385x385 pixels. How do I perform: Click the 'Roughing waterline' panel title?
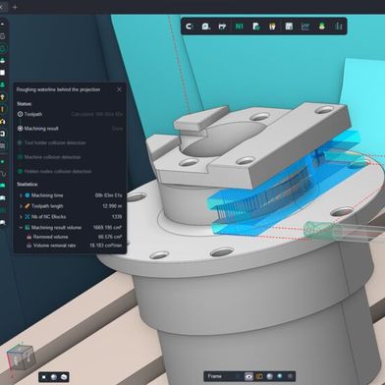tap(58, 89)
